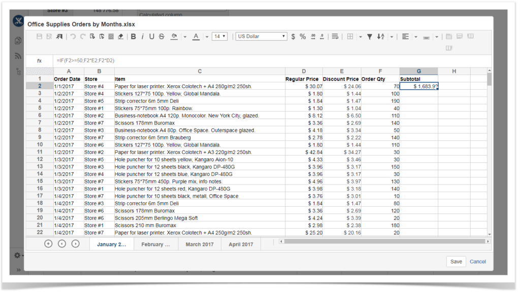This screenshot has width=520, height=293.
Task: Enable the filter icon in the toolbar
Action: point(370,36)
